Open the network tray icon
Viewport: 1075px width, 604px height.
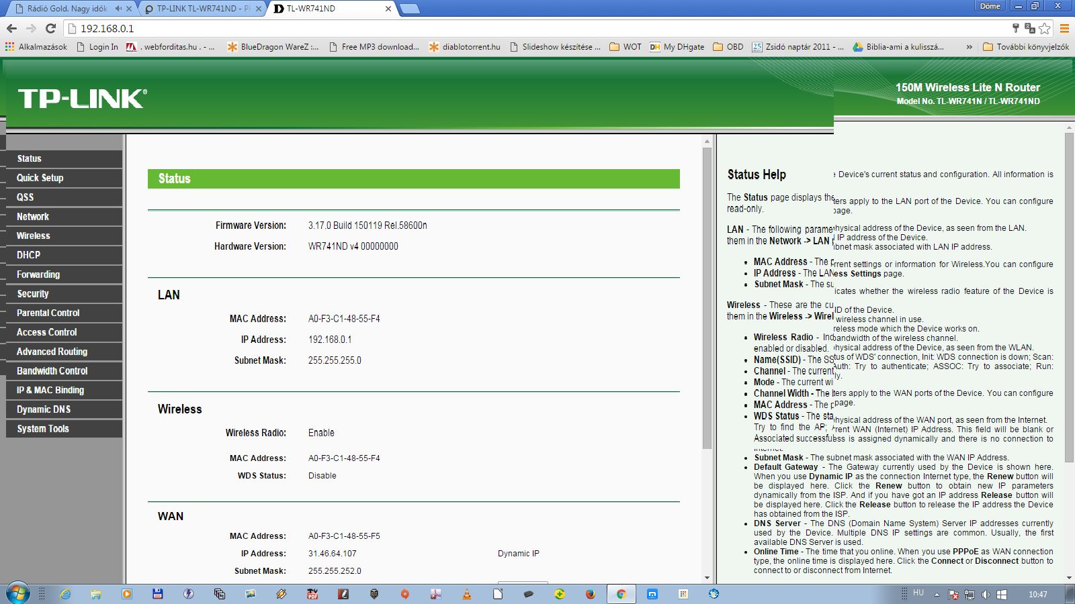coord(970,595)
